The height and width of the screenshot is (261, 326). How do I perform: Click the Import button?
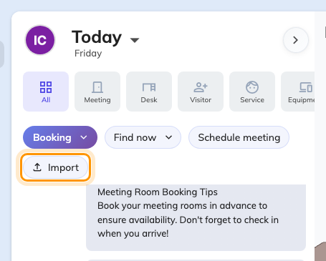pyautogui.click(x=56, y=167)
